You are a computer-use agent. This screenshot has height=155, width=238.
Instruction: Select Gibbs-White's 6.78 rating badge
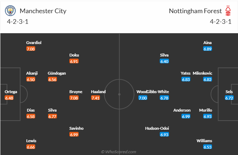164,98
